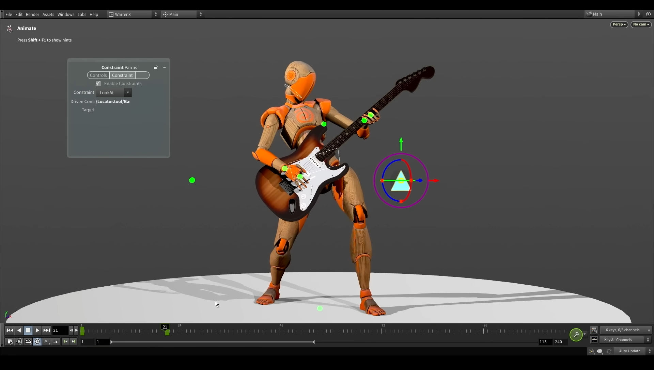Click the Animate tool icon
Image resolution: width=654 pixels, height=370 pixels.
[x=10, y=29]
